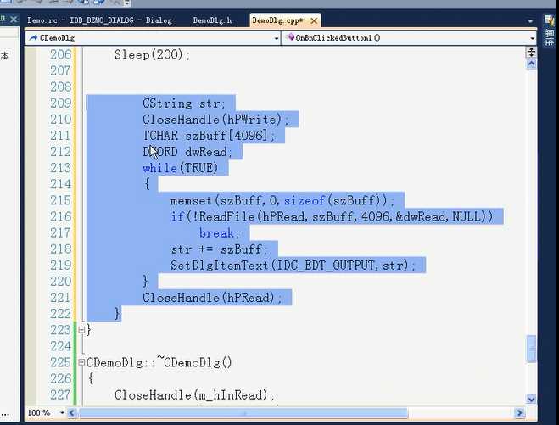Click the CDemoDlg class icon
559x425 pixels.
coord(33,37)
